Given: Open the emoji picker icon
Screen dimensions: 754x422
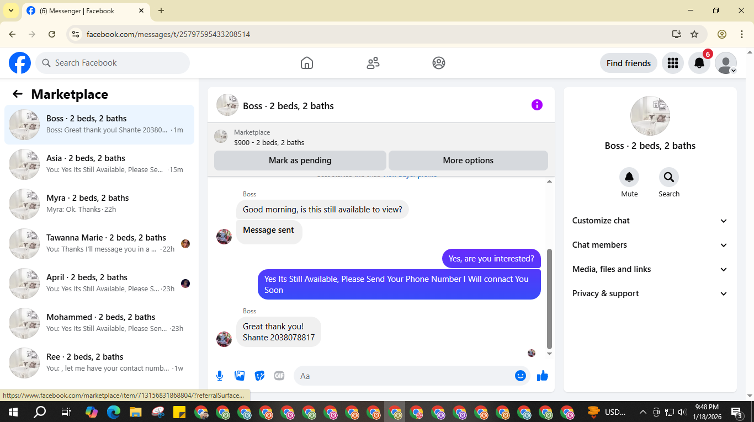Looking at the screenshot, I should (521, 376).
